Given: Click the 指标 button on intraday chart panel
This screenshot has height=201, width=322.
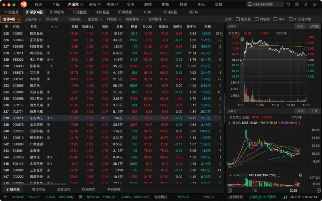Looking at the screenshot, I should 300,26.
